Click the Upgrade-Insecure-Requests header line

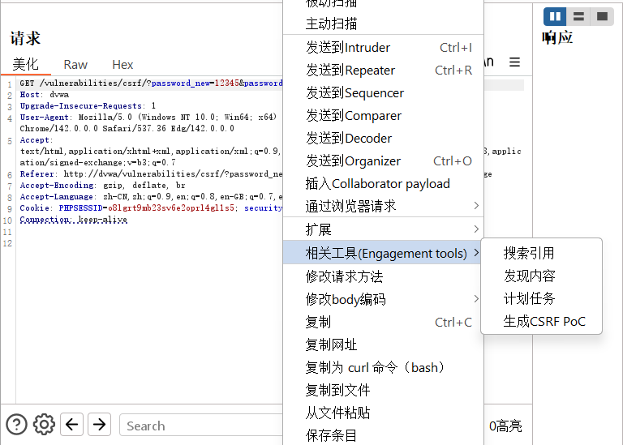pyautogui.click(x=88, y=105)
